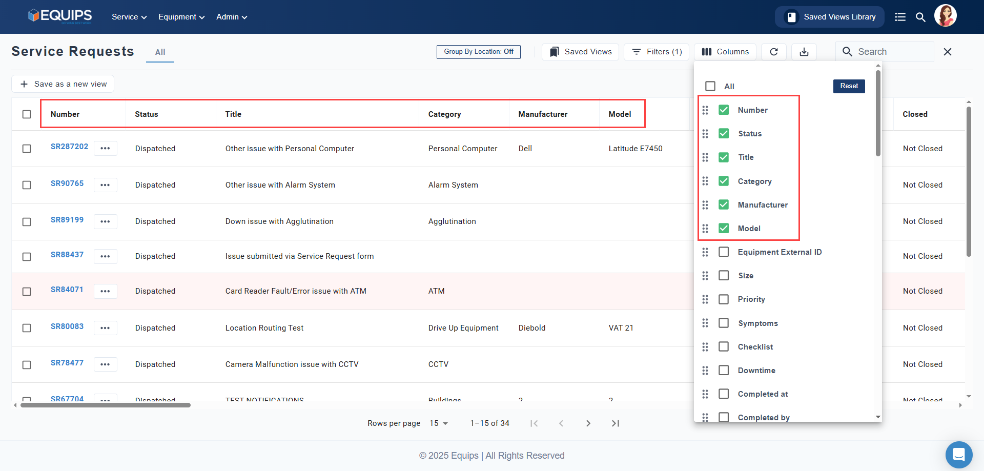Enable the Priority column checkbox
This screenshot has height=471, width=984.
(724, 299)
